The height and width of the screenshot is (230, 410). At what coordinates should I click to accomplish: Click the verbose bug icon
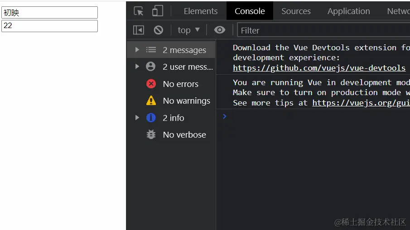(x=151, y=134)
